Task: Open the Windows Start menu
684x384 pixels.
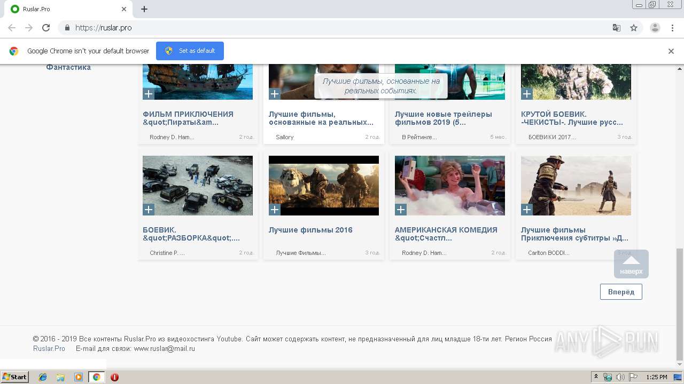Action: click(15, 377)
